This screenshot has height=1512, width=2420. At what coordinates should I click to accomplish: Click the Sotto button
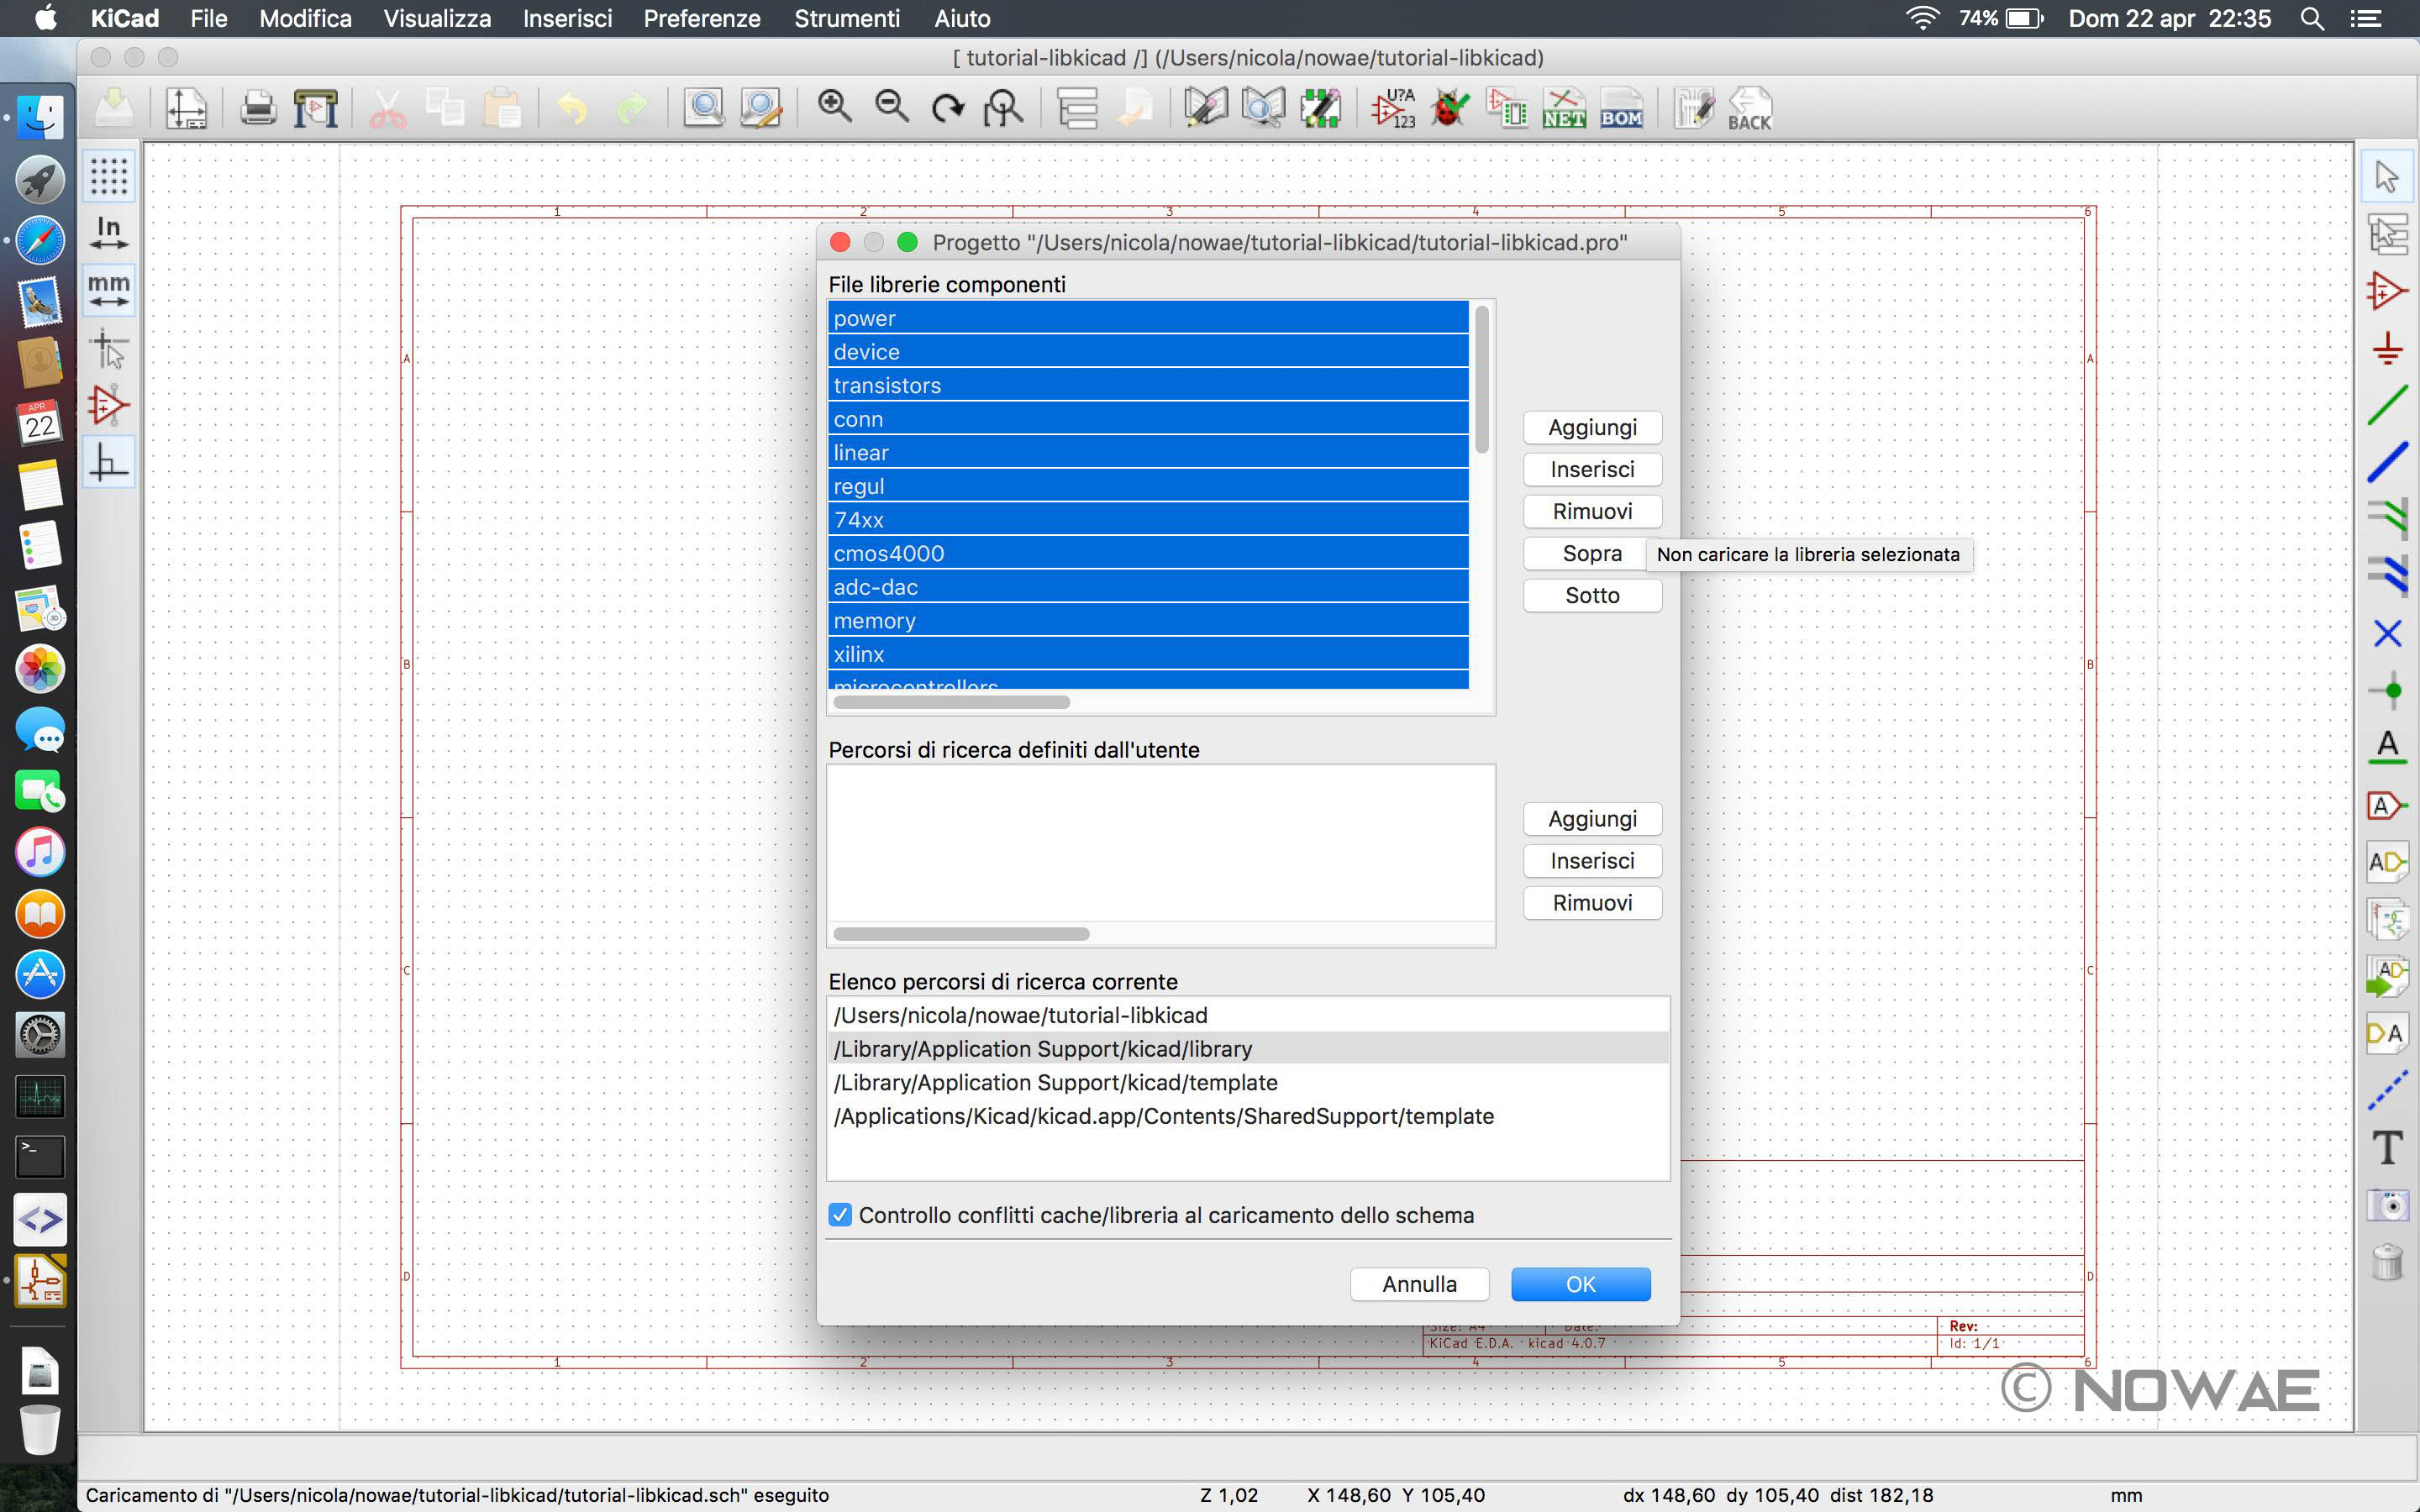pyautogui.click(x=1592, y=595)
